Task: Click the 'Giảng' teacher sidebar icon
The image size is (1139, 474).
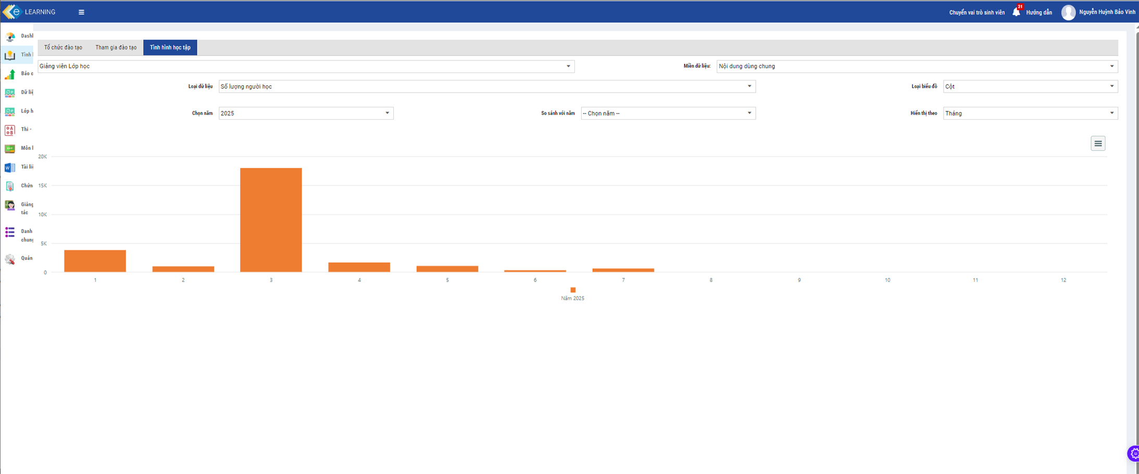Action: tap(10, 205)
